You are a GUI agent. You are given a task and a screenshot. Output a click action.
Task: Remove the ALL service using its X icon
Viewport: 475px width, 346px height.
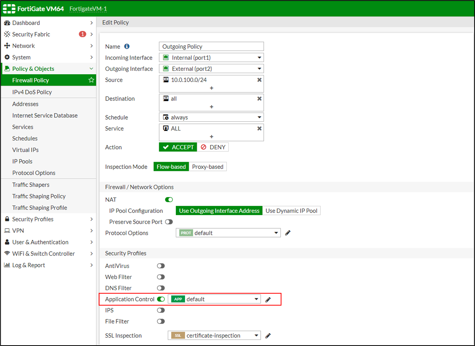[x=259, y=129]
